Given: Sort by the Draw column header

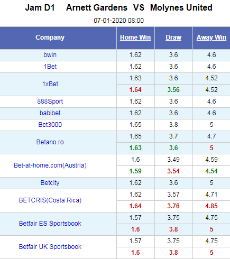Looking at the screenshot, I should (x=173, y=38).
